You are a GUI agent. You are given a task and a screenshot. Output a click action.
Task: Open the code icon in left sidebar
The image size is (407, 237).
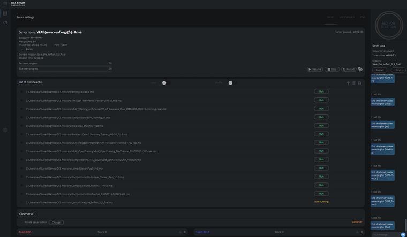pos(5,22)
